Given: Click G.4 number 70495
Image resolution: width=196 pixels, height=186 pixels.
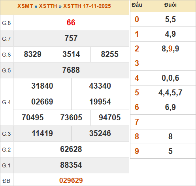Looking at the screenshot, I should pyautogui.click(x=33, y=118).
